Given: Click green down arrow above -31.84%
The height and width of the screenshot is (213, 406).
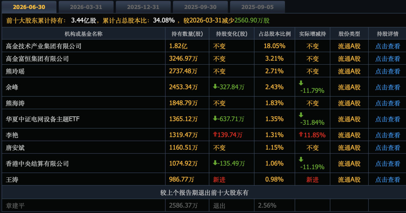Looking at the screenshot, I should pos(301,115).
